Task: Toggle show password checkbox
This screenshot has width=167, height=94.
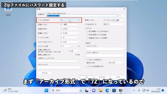Action: pos(87,60)
